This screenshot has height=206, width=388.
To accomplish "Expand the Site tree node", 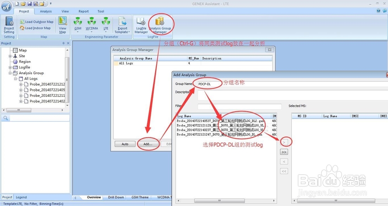I will click(x=10, y=56).
